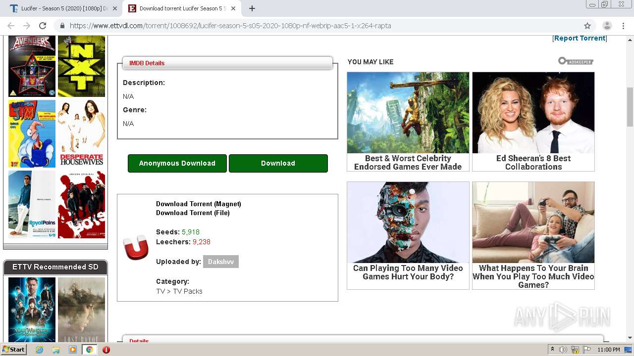The image size is (634, 356).
Task: Open the Chrome profile avatar
Action: tap(607, 26)
